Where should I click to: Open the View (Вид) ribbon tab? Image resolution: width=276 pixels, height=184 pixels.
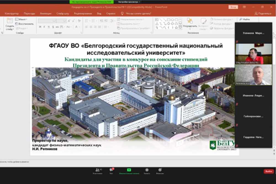pyautogui.click(x=99, y=13)
